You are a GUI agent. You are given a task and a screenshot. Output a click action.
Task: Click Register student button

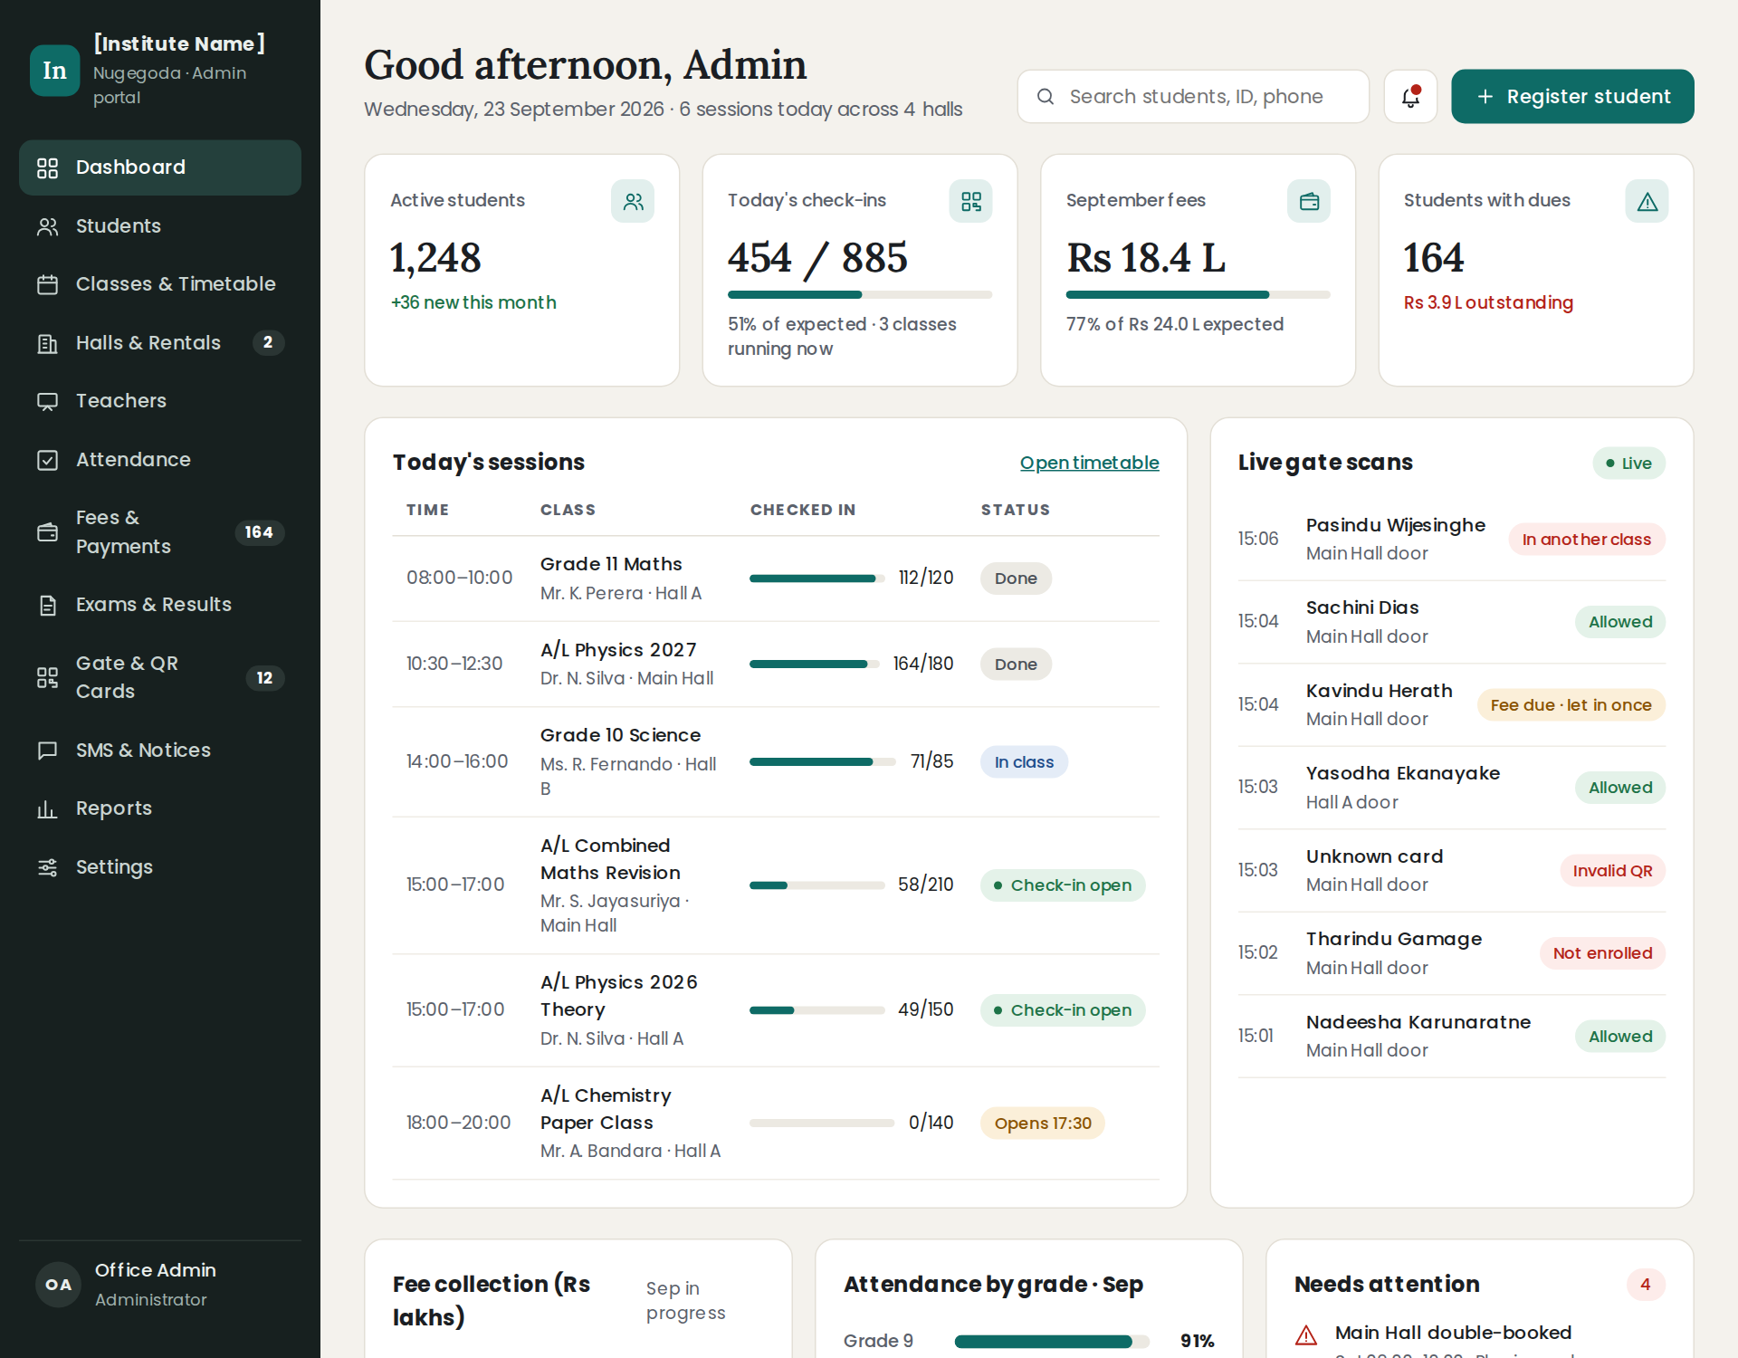coord(1572,97)
